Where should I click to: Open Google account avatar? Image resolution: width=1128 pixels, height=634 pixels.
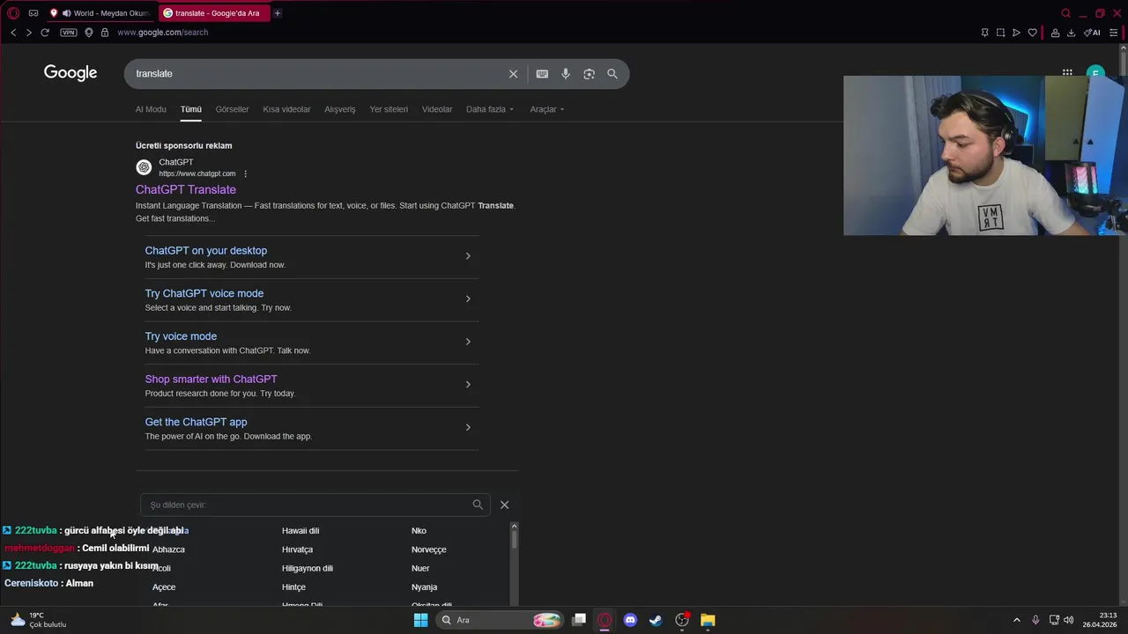1095,72
